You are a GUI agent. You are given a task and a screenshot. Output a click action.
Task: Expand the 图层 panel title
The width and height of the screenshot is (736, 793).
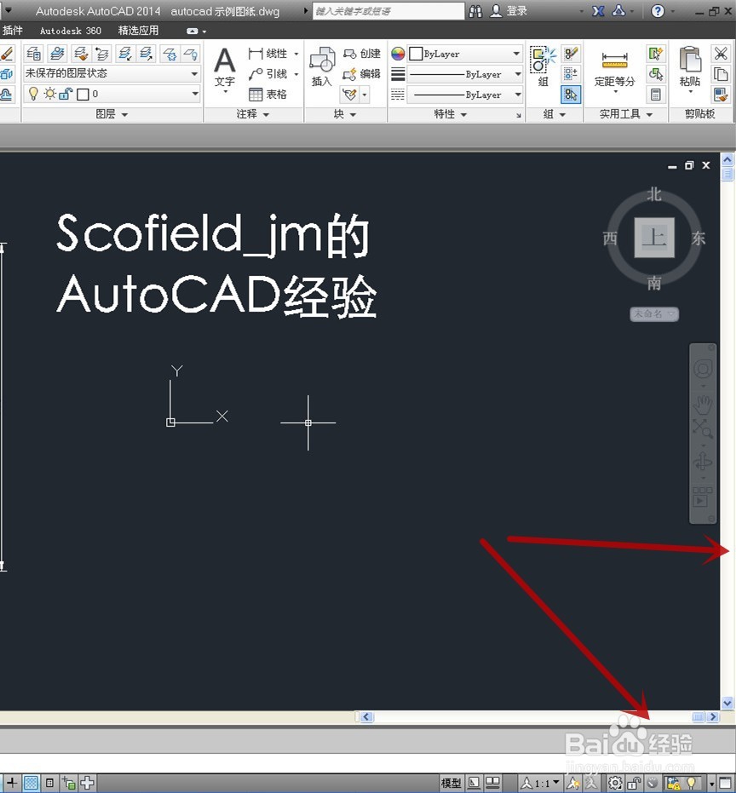[x=112, y=114]
